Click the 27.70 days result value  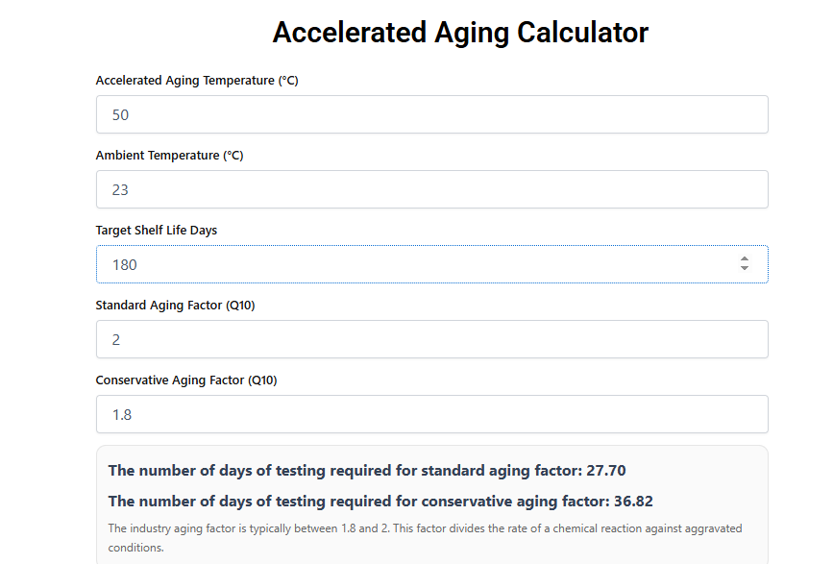pos(606,471)
